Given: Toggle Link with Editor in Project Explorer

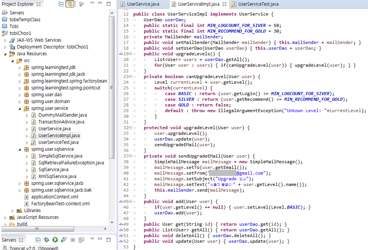Looking at the screenshot, I should 70,4.
